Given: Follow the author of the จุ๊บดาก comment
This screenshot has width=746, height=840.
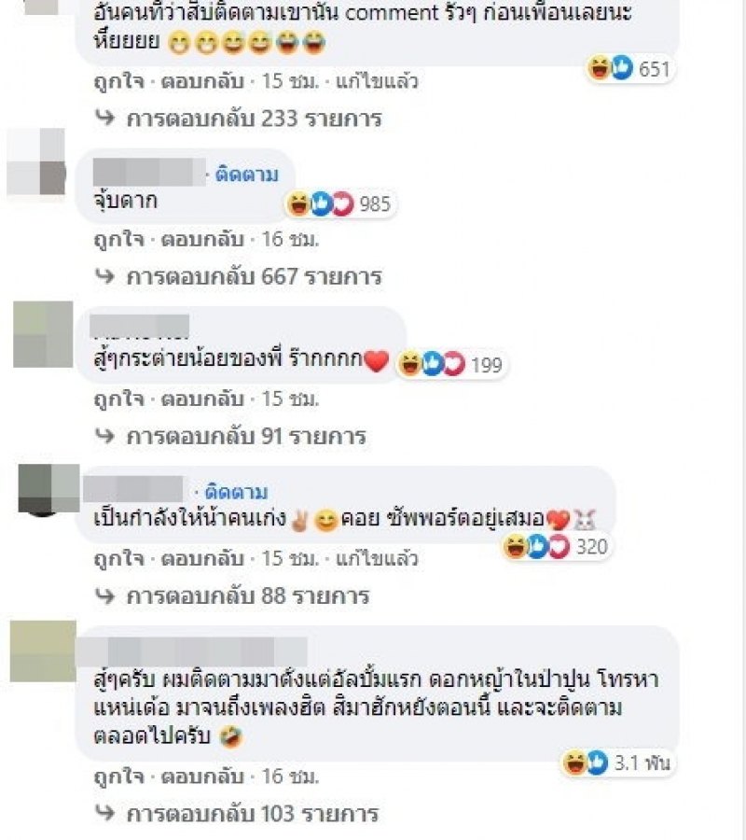Looking at the screenshot, I should [x=247, y=175].
